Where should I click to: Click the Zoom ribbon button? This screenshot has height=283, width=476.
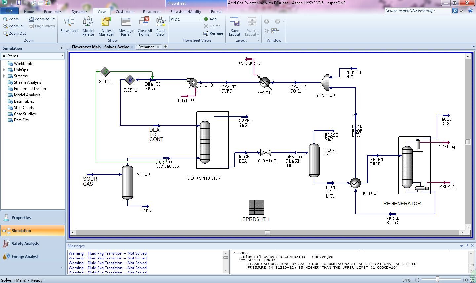click(11, 19)
